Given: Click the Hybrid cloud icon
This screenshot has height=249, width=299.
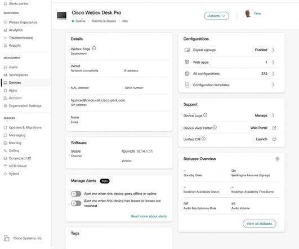Looking at the screenshot, I should point(5,174).
